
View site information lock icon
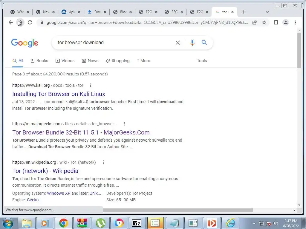pyautogui.click(x=42, y=22)
